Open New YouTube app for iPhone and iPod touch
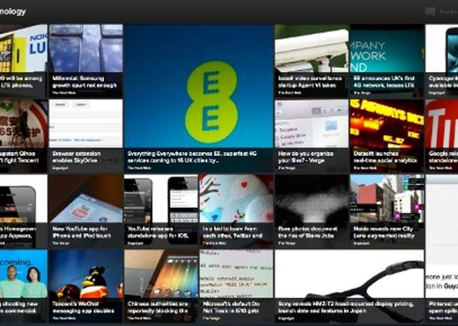Image resolution: width=458 pixels, height=326 pixels. [86, 211]
